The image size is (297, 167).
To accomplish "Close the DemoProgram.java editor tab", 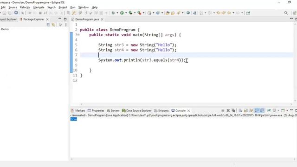I will click(102, 19).
